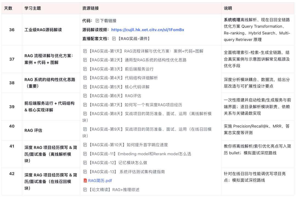
Task: Select the row cell showing day 36
Action: pos(12,30)
